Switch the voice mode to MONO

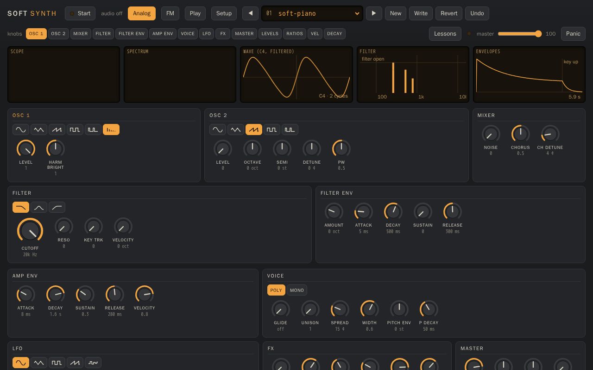pyautogui.click(x=297, y=290)
